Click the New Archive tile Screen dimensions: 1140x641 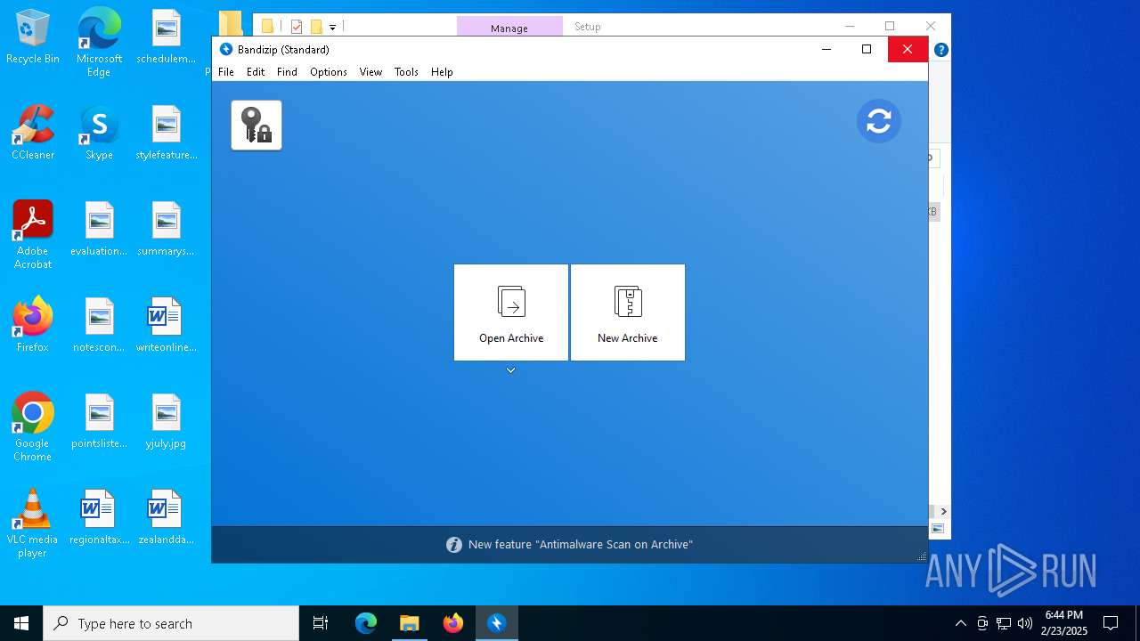click(x=628, y=312)
